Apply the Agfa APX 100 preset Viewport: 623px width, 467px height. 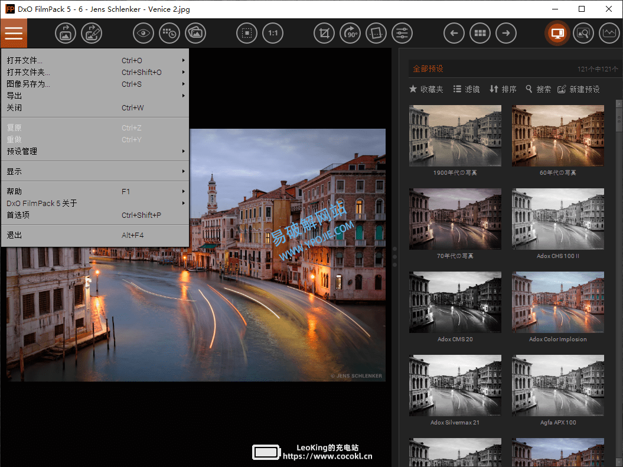(558, 386)
